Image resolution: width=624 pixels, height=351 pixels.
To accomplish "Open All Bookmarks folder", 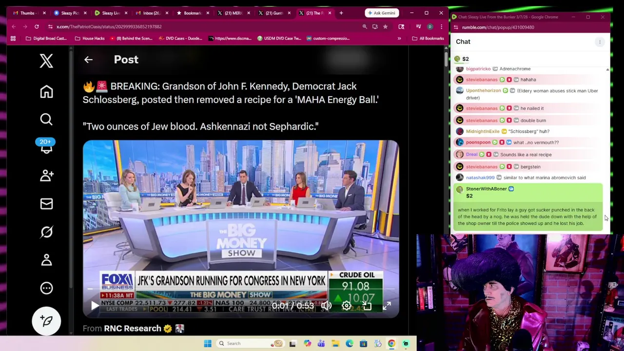I will coord(428,39).
